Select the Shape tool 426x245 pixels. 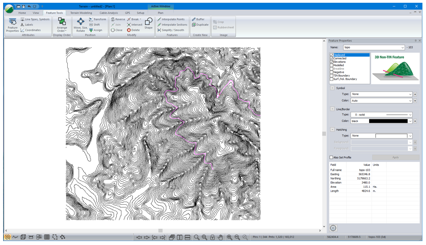click(148, 23)
